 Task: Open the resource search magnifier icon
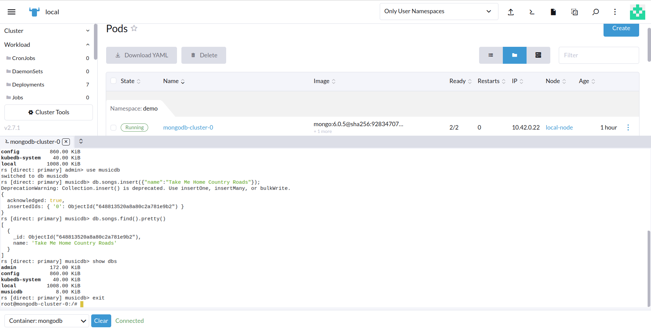click(595, 12)
